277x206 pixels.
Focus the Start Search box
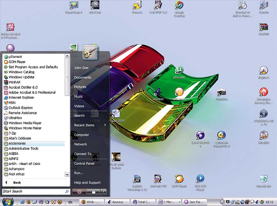[x=36, y=192]
